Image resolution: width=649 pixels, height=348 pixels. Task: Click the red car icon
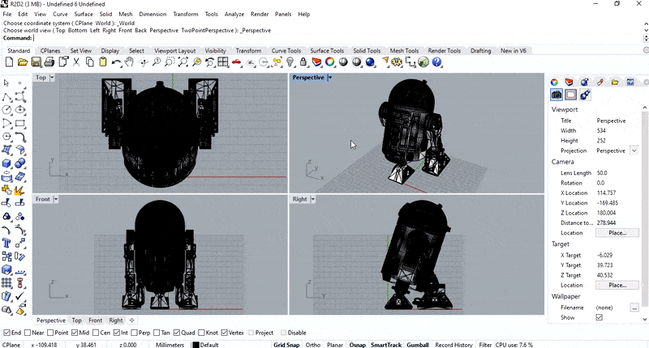tap(237, 62)
